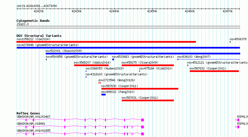This screenshot has width=248, height=137.
Task: Click the nsv587632 (Cooper2011) red bar
Action: coord(214,71)
